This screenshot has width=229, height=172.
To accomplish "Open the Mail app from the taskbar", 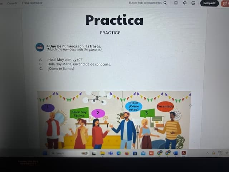I will click(143, 153).
